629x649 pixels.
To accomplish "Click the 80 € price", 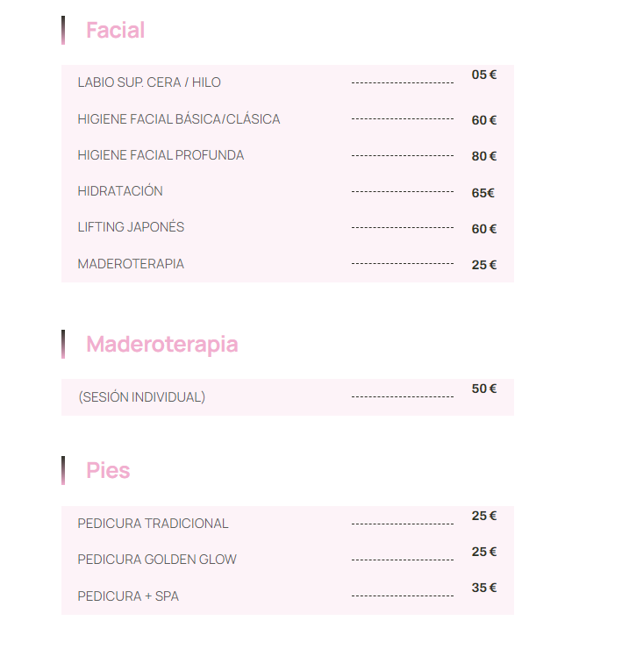I will pyautogui.click(x=484, y=156).
